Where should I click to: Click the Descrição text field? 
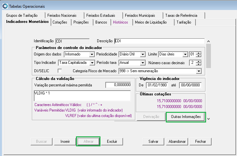point(159,41)
